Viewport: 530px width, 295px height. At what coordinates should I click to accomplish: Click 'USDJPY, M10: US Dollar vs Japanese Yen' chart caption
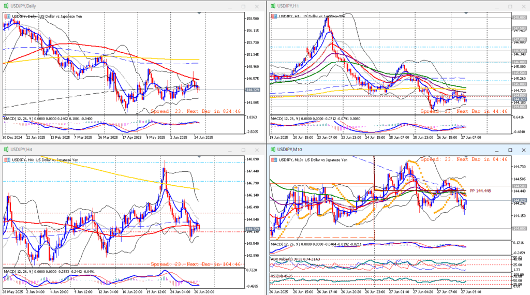click(x=313, y=160)
